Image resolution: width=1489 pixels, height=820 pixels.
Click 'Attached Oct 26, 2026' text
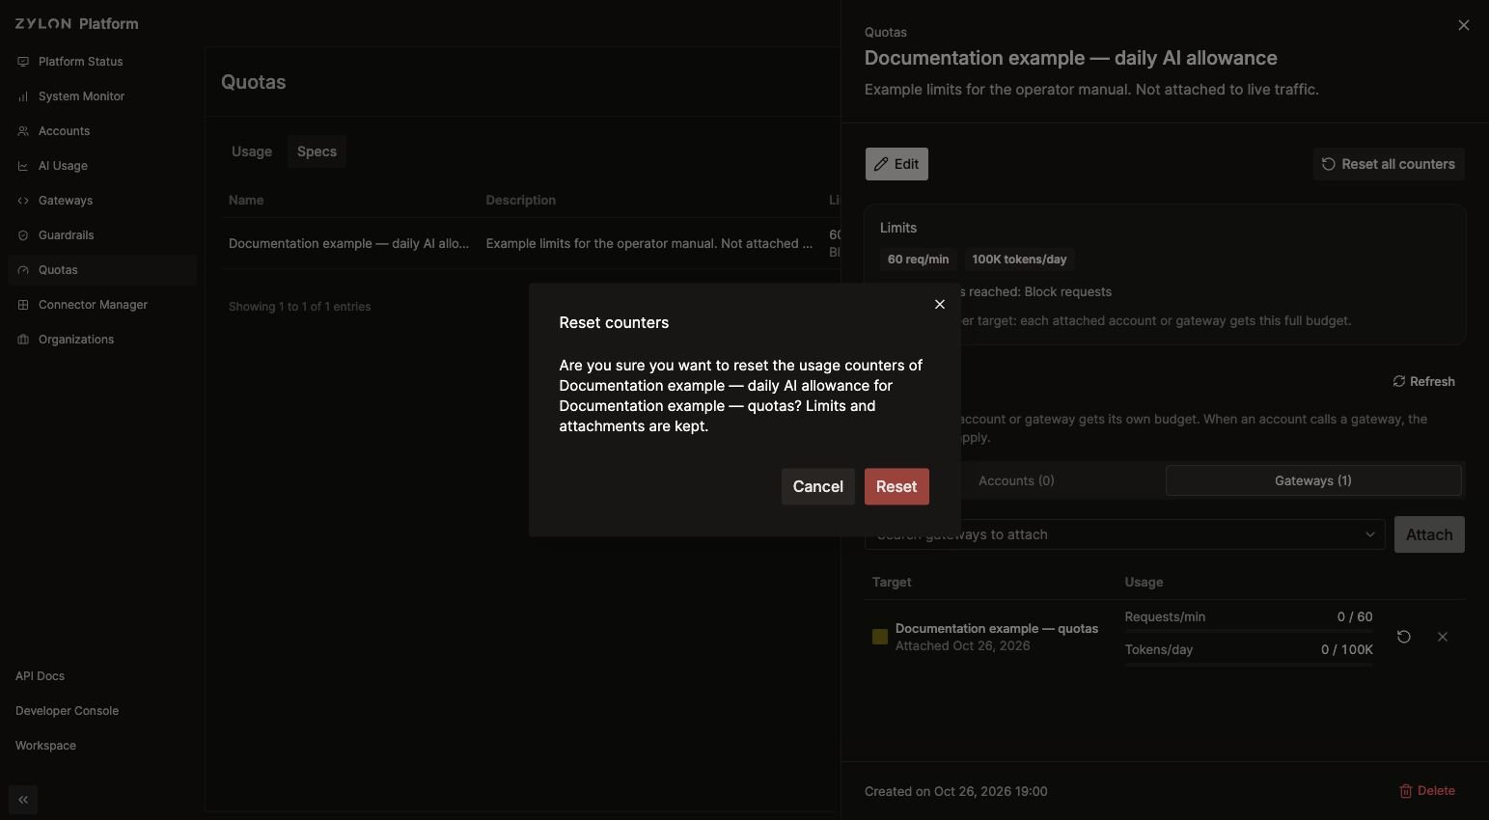[x=962, y=646]
